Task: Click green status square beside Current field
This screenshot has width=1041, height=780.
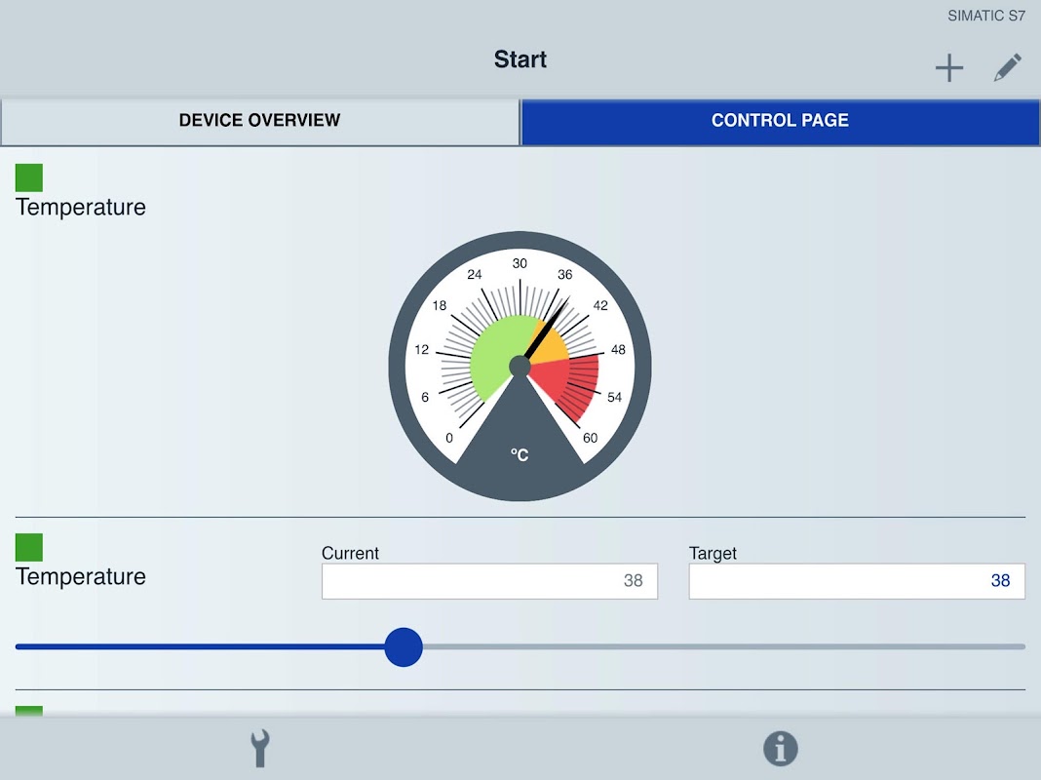Action: click(x=29, y=548)
